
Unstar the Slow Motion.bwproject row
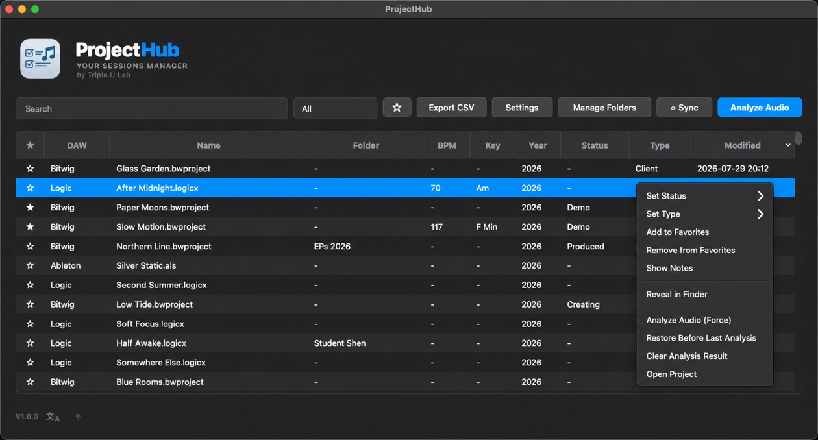click(30, 227)
